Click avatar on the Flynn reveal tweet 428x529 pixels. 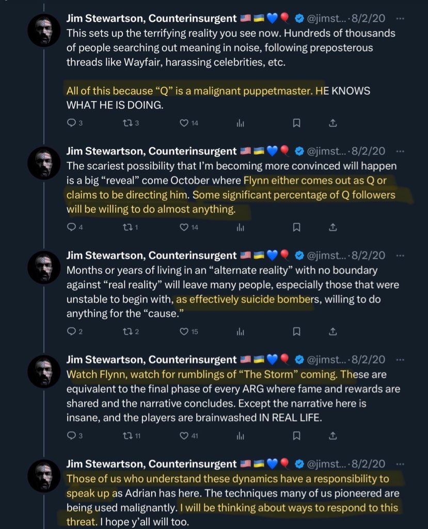point(44,163)
